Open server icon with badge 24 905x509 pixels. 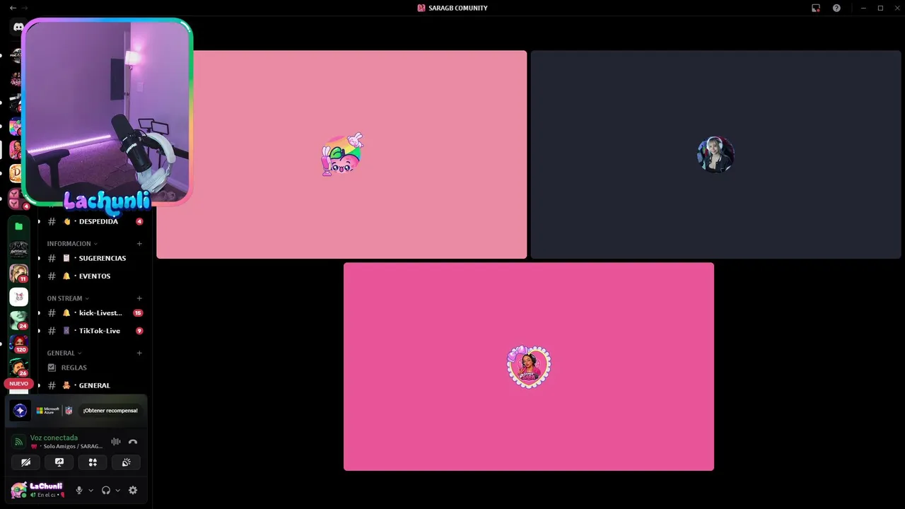pos(18,320)
